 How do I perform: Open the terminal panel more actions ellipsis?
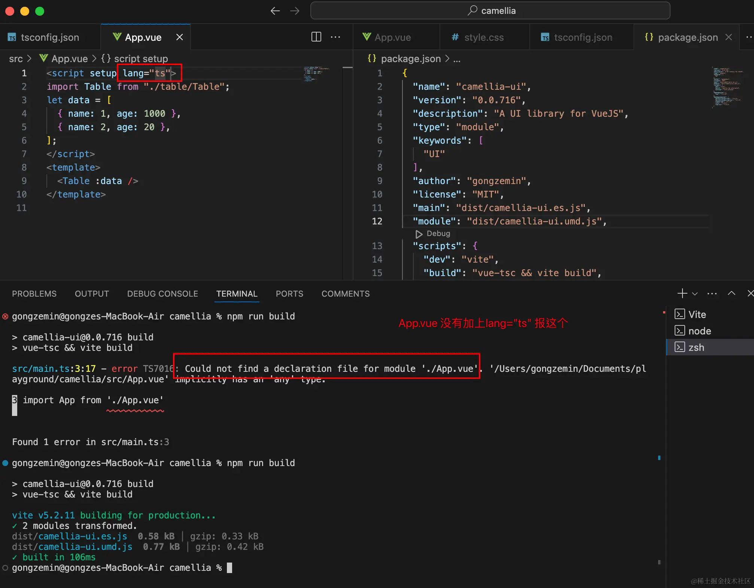[712, 294]
